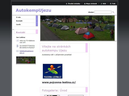Click the magnifier search icon
This screenshot has height=96, width=129.
113,12
